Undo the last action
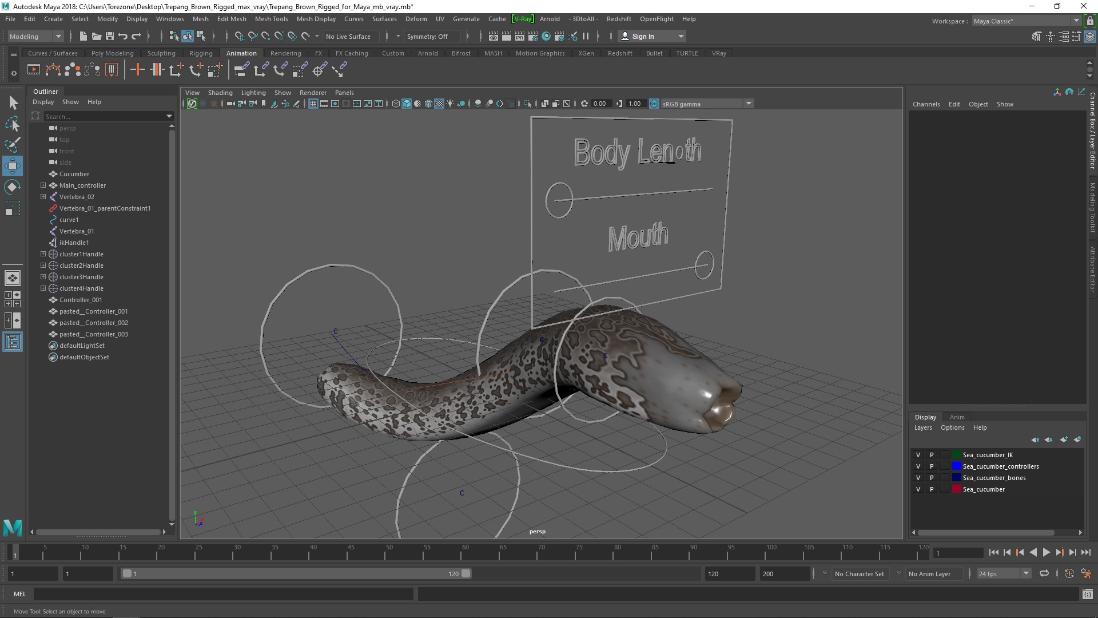 coord(123,36)
